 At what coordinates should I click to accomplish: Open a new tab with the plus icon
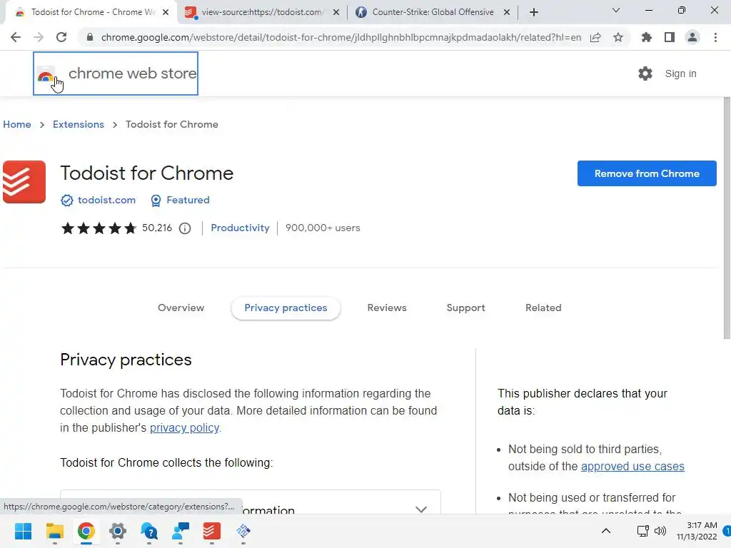tap(534, 12)
